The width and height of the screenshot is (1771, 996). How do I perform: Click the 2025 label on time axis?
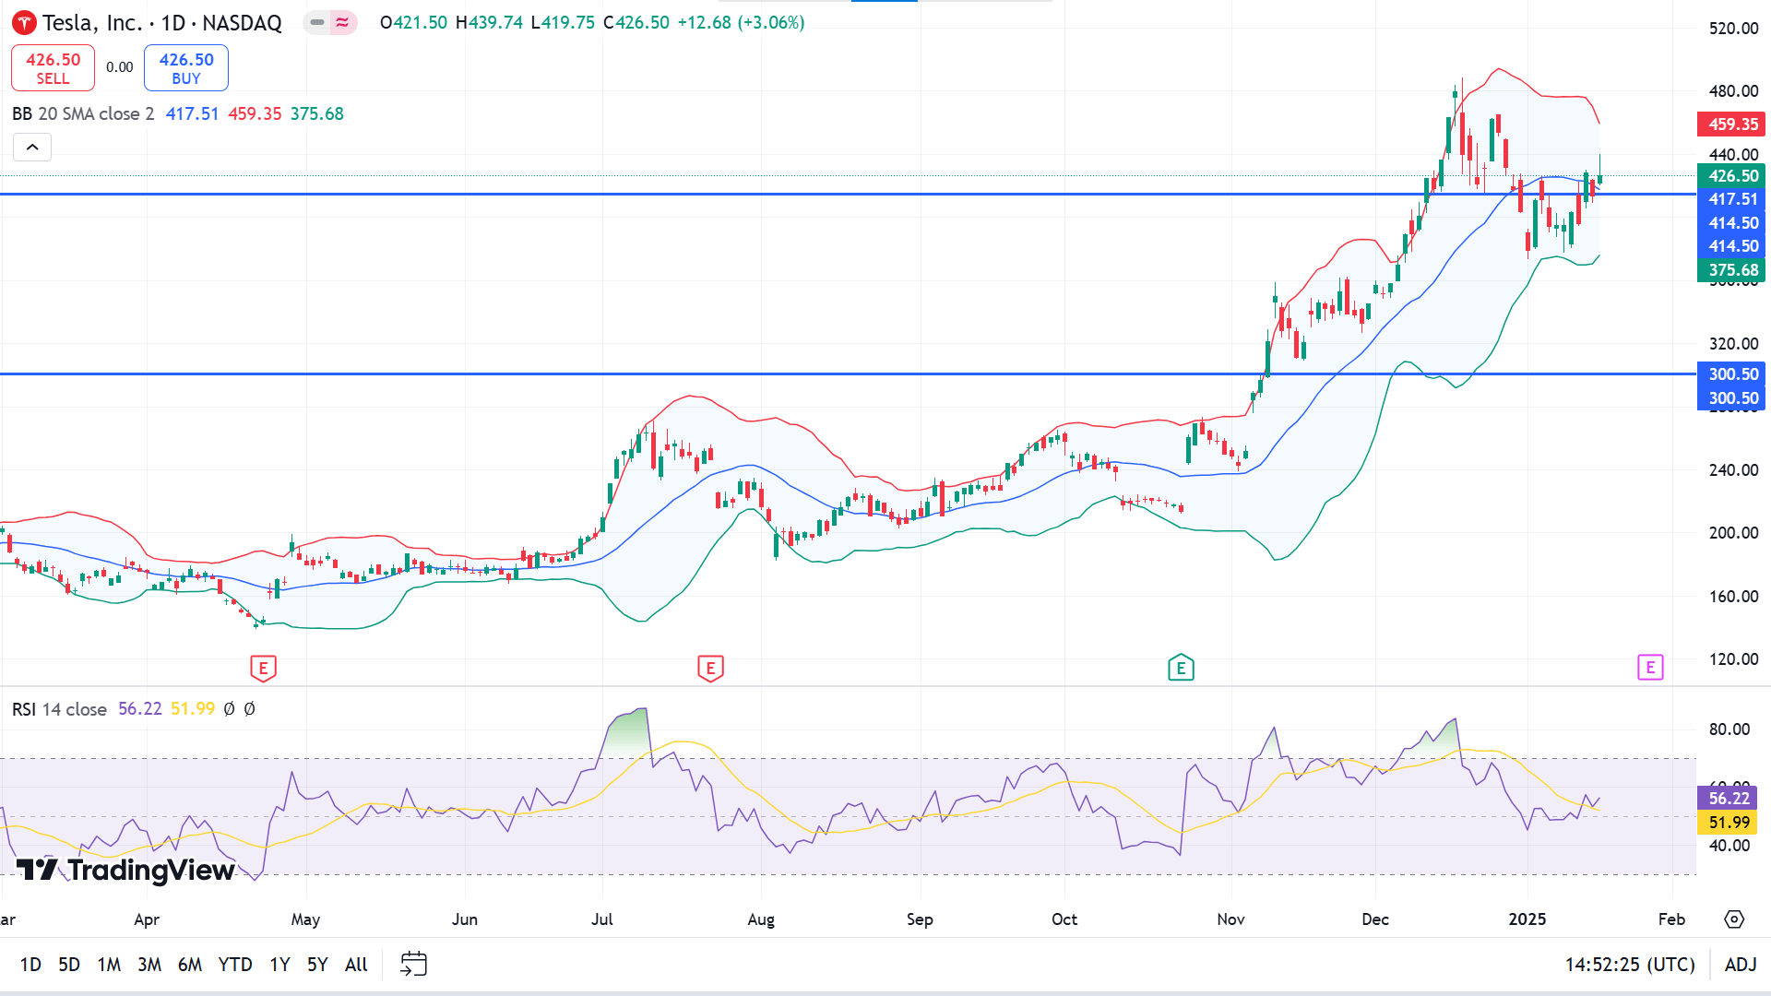pos(1527,919)
